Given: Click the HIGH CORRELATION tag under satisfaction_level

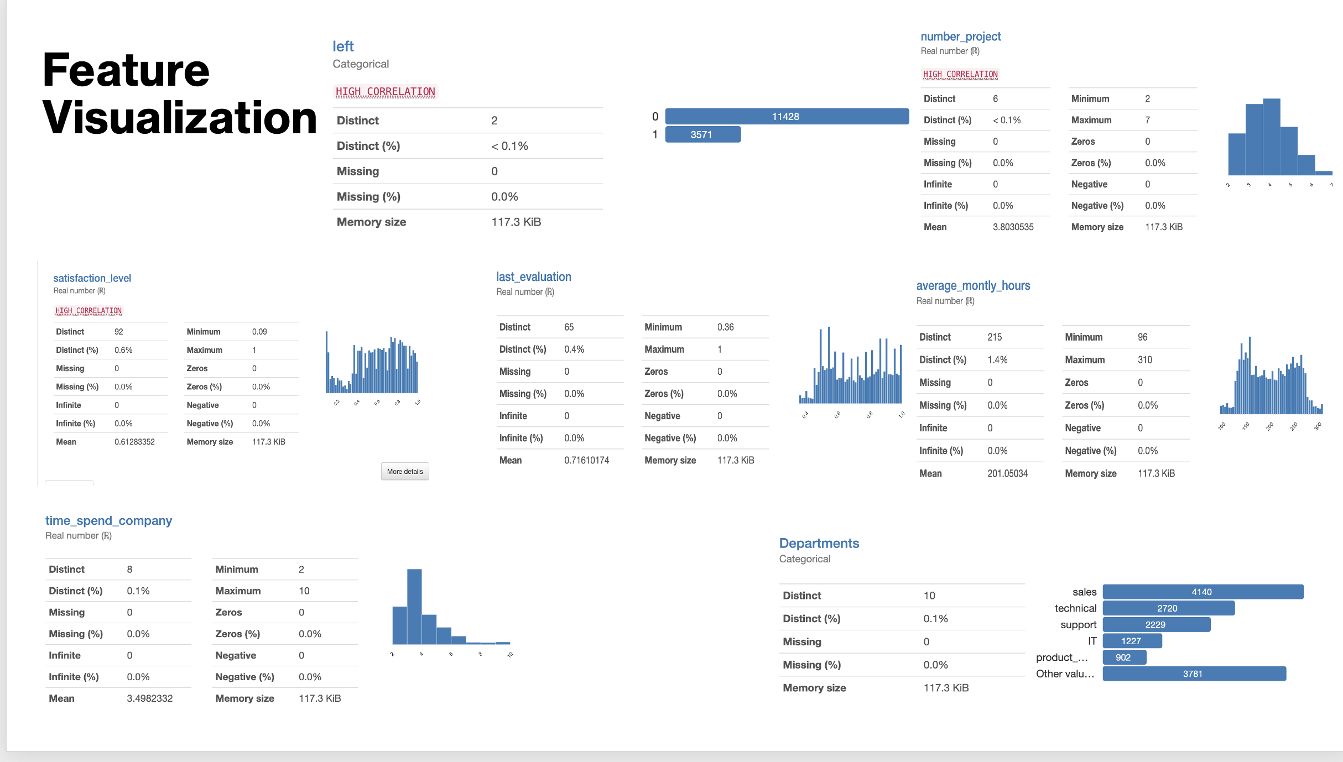Looking at the screenshot, I should pos(89,311).
